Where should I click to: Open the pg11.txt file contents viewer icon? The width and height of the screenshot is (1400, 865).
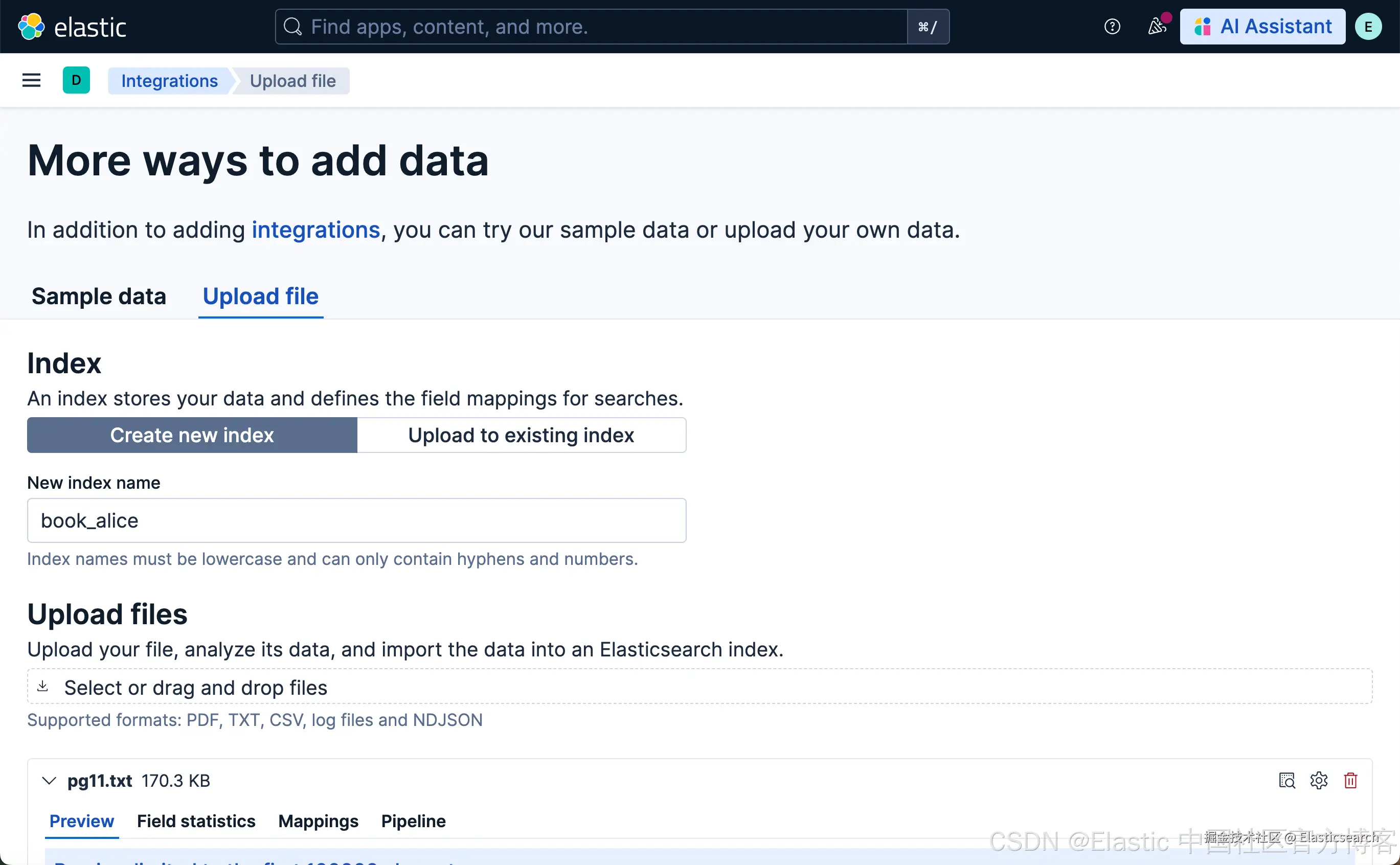[x=1286, y=780]
